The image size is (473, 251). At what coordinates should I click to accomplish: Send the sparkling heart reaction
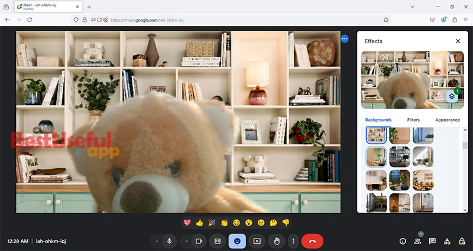pyautogui.click(x=187, y=223)
